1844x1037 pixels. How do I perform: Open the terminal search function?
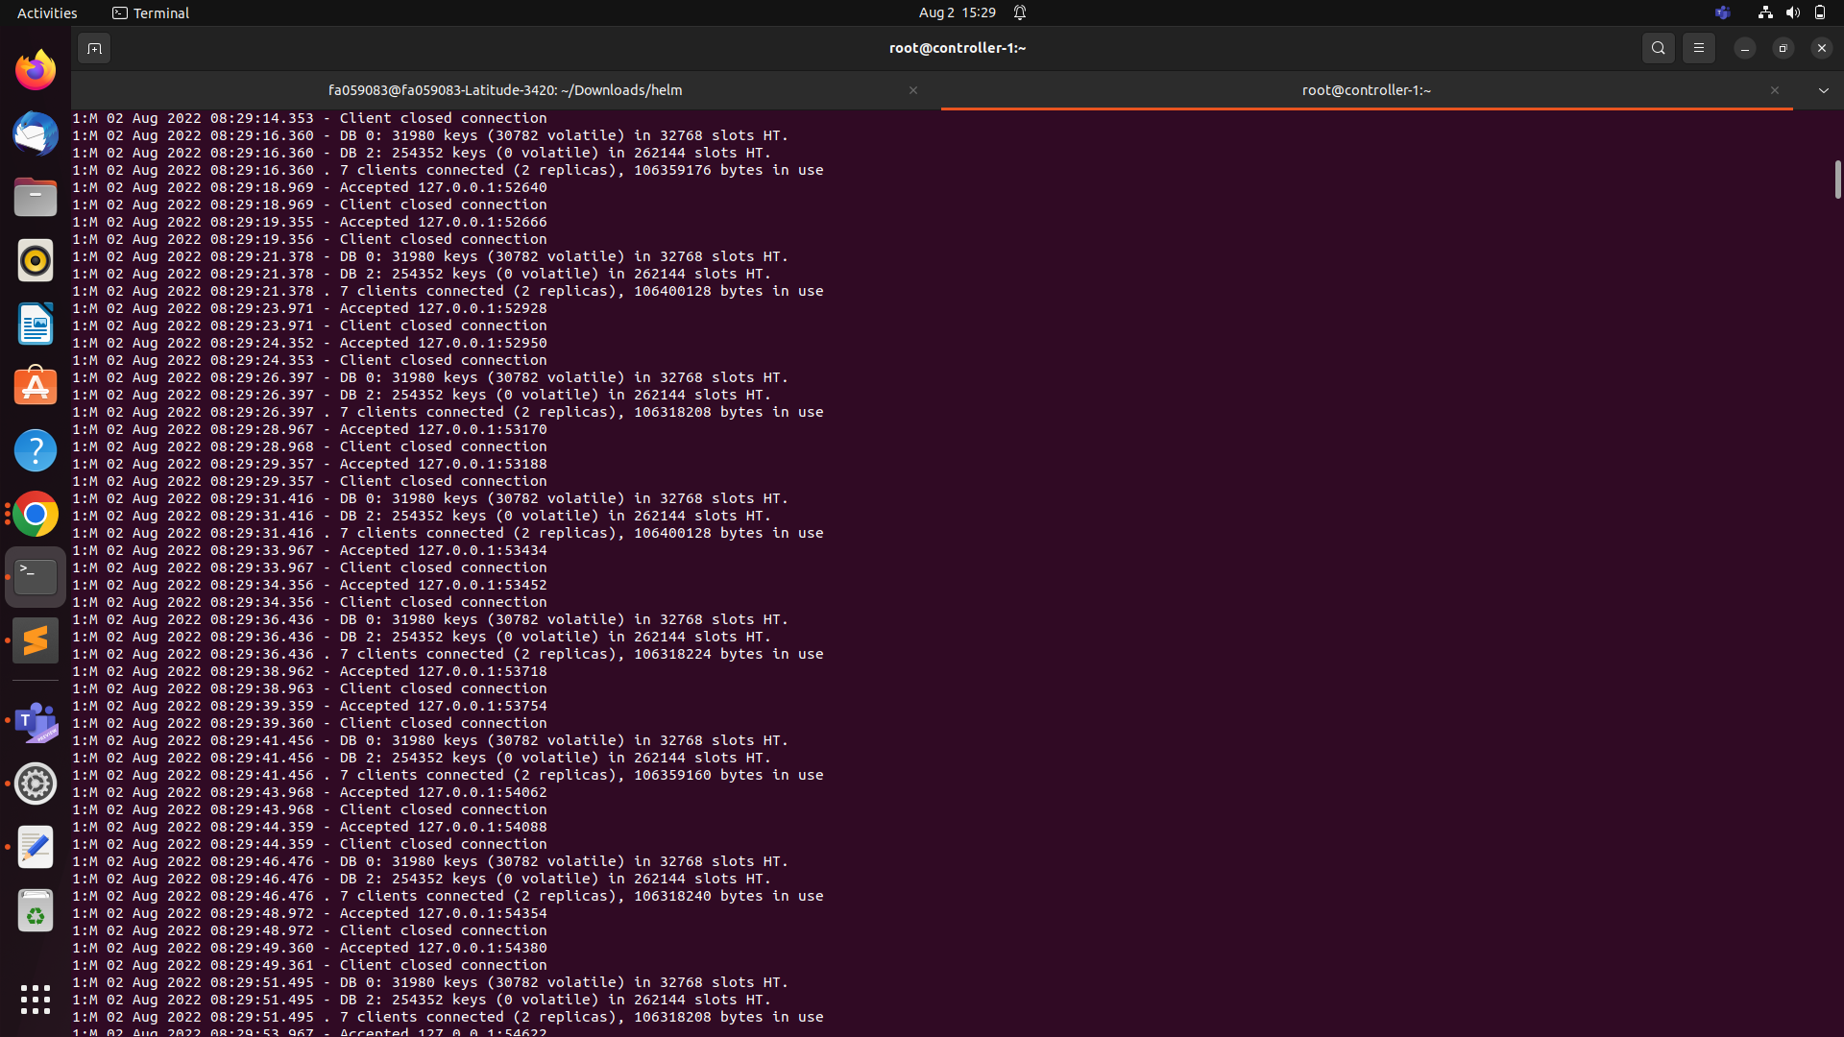tap(1658, 47)
